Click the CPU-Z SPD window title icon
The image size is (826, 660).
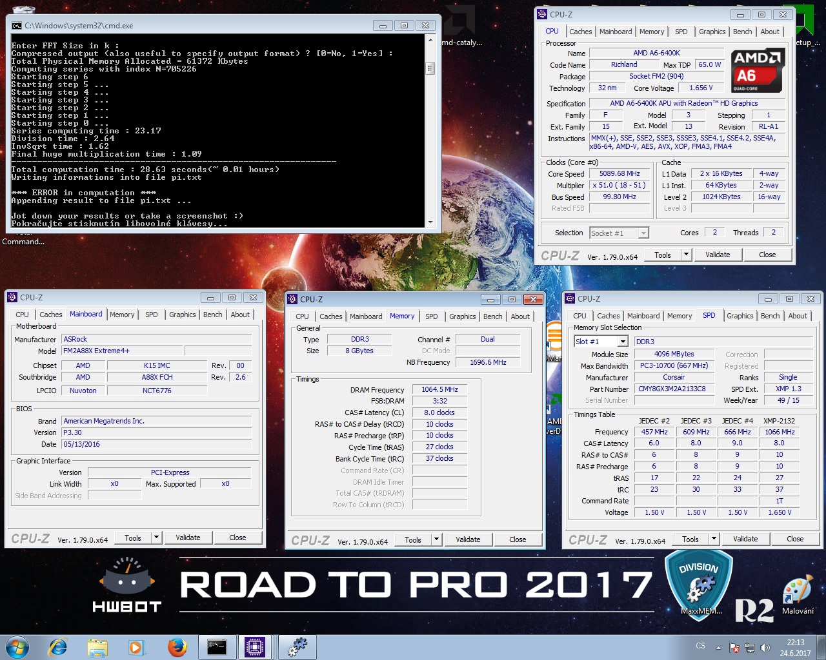point(570,298)
